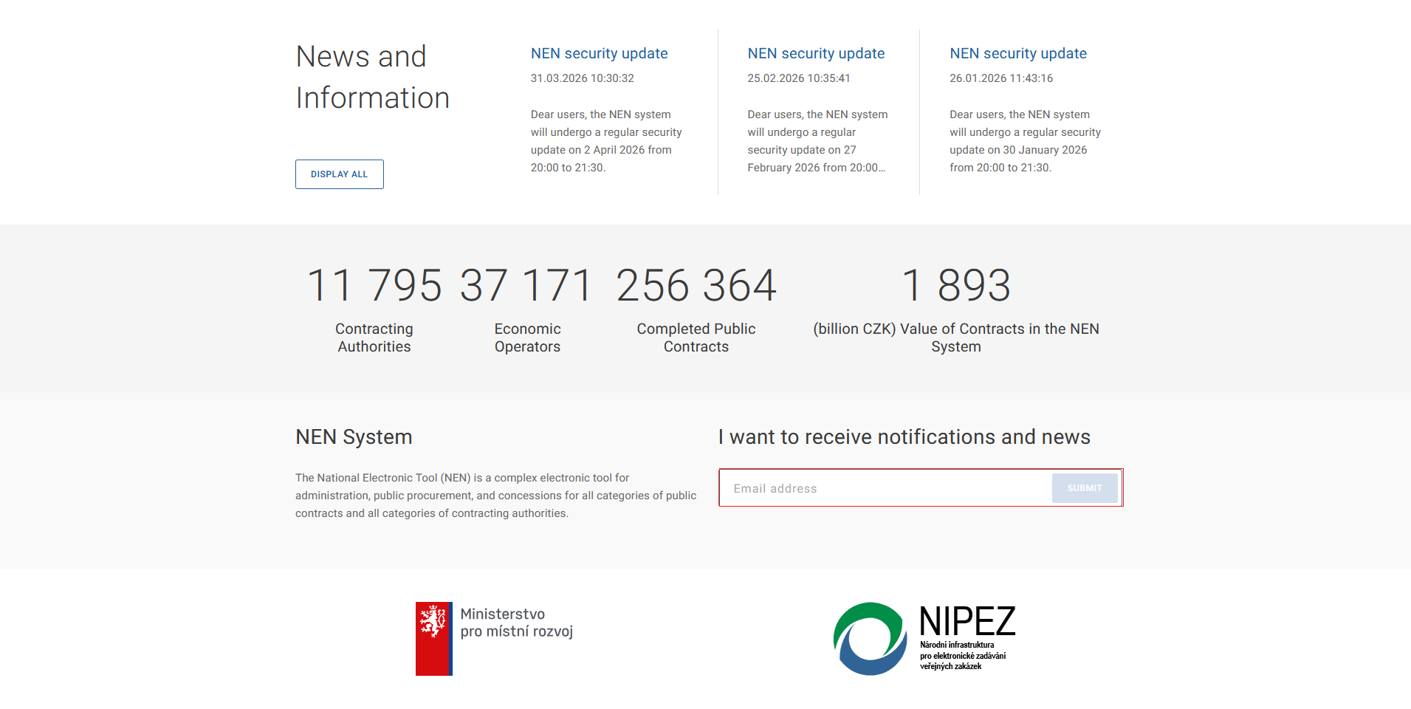Click the 11 795 Contracting Authorities figure
This screenshot has width=1411, height=709.
(x=374, y=285)
